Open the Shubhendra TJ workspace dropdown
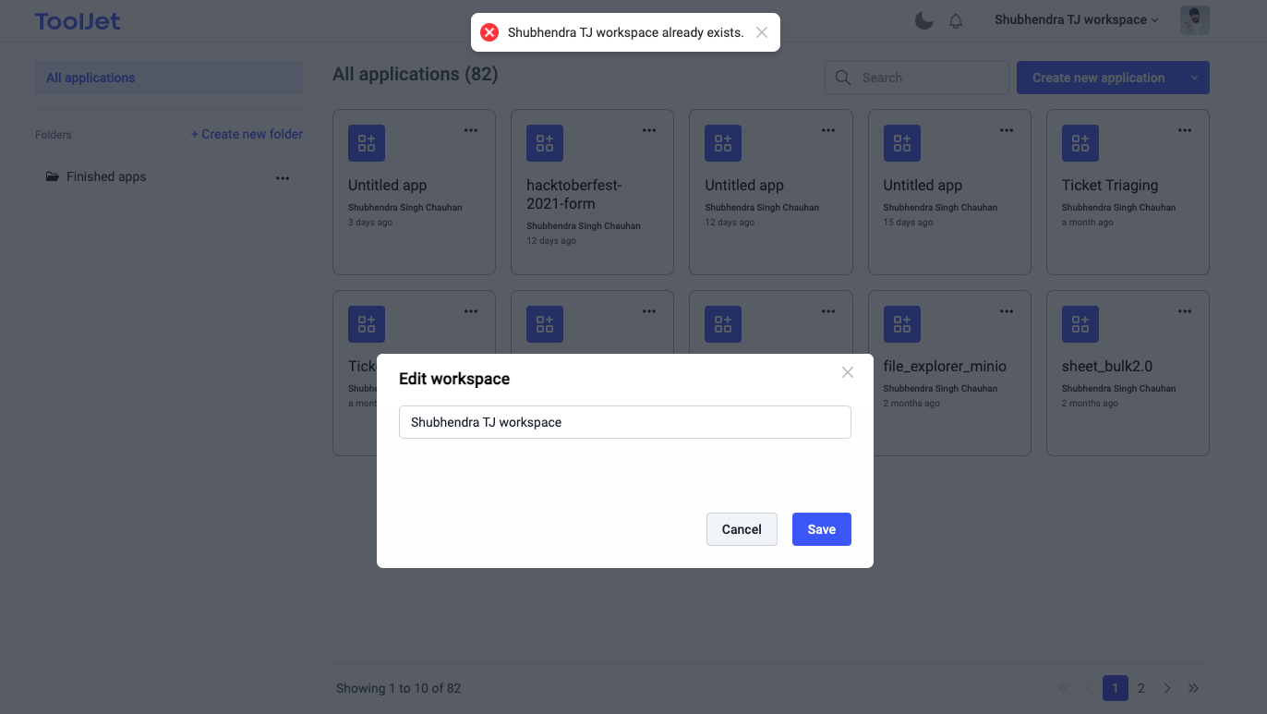 pos(1075,19)
